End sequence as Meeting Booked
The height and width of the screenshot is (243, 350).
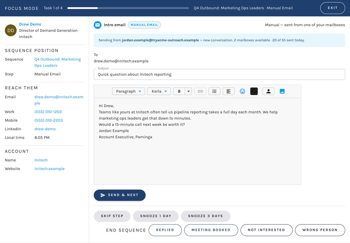point(211,230)
